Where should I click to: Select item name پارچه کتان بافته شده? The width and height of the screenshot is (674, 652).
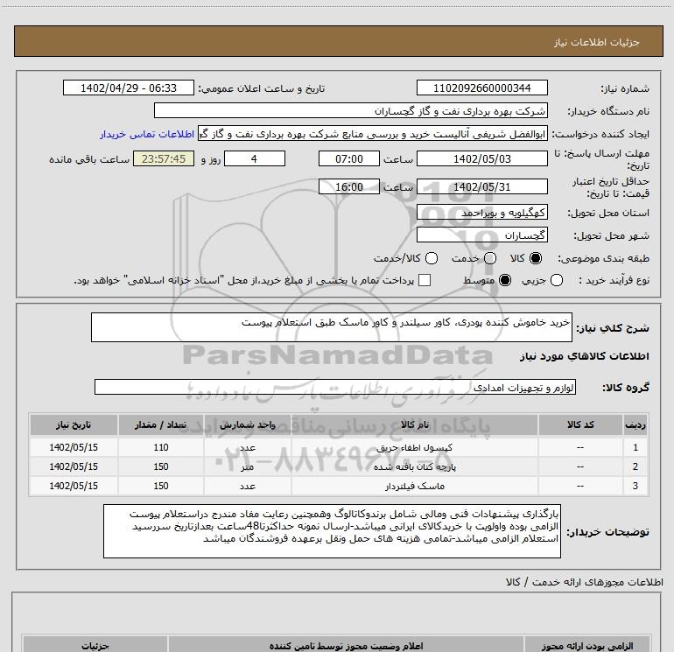click(414, 466)
